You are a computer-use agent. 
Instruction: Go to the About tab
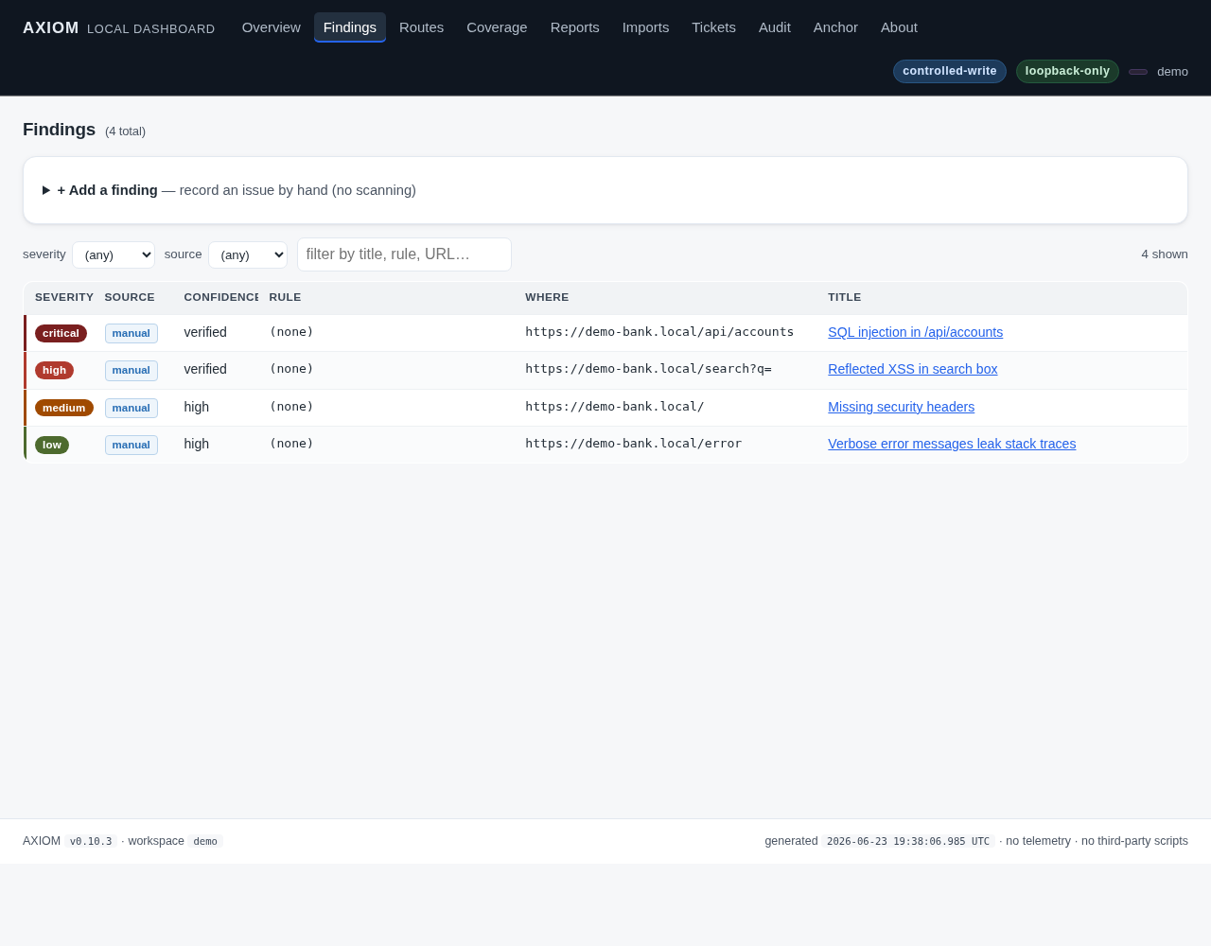point(899,27)
